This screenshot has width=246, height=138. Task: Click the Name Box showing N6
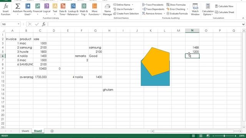[x=9, y=24]
